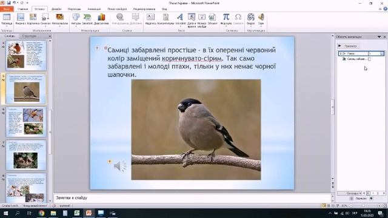Open PowerPoint help question mark
This screenshot has height=218, width=388.
386,8
